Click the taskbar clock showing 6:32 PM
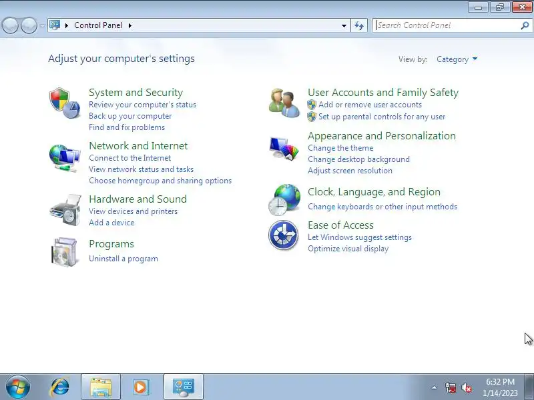The image size is (534, 400). tap(500, 387)
